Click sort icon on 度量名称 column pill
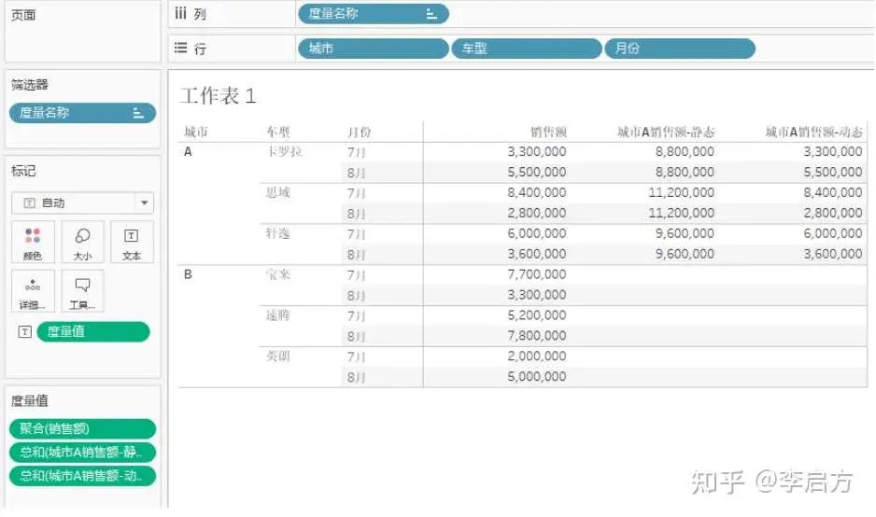 pyautogui.click(x=431, y=14)
